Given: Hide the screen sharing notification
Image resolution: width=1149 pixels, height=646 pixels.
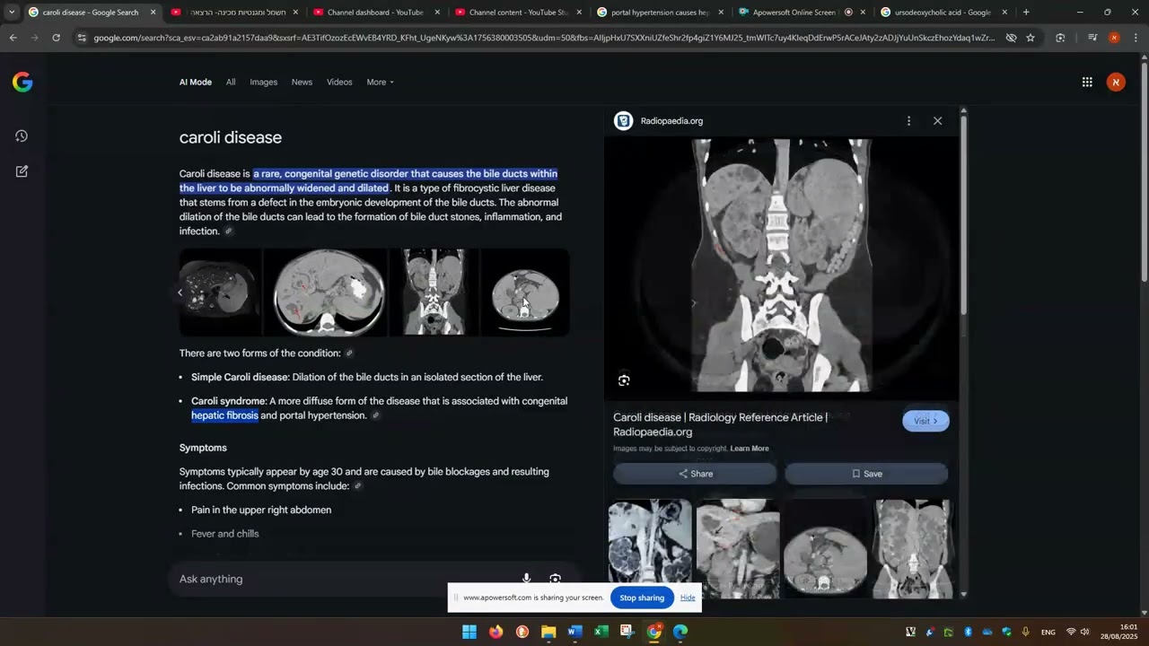Looking at the screenshot, I should click(688, 598).
